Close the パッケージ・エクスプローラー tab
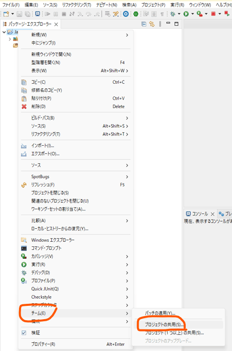The height and width of the screenshot is (351, 232). (x=56, y=24)
